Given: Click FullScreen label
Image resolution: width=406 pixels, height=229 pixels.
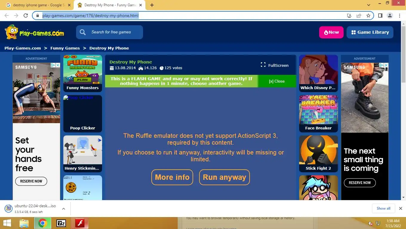Looking at the screenshot, I should pos(278,65).
